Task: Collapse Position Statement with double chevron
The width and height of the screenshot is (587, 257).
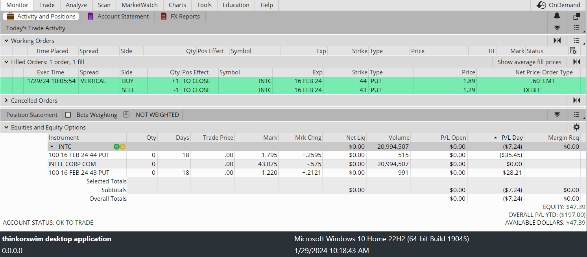Action: [x=557, y=115]
